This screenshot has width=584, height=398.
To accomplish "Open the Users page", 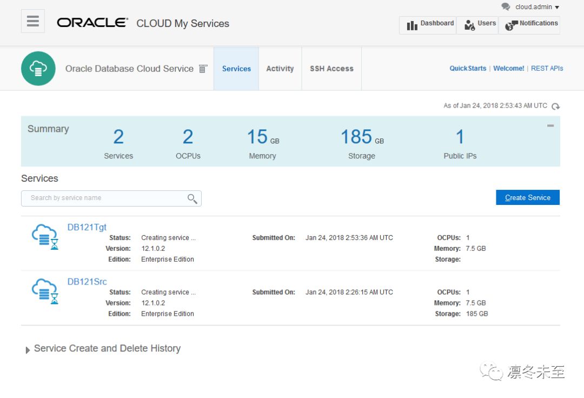I will (x=477, y=25).
